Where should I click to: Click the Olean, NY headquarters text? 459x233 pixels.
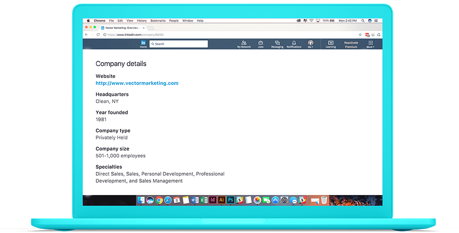coord(107,101)
